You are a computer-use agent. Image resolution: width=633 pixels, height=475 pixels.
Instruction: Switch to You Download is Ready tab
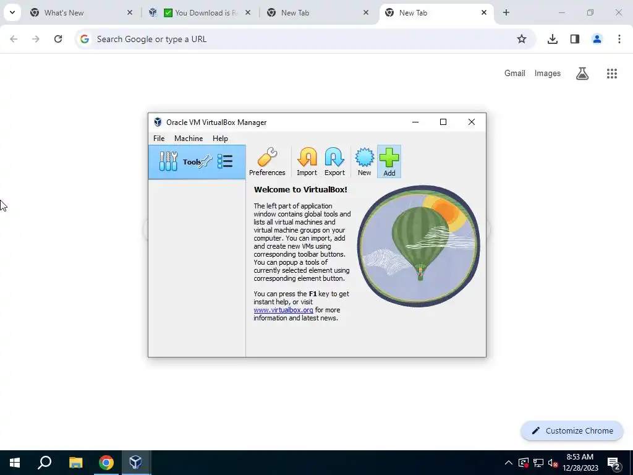point(200,13)
